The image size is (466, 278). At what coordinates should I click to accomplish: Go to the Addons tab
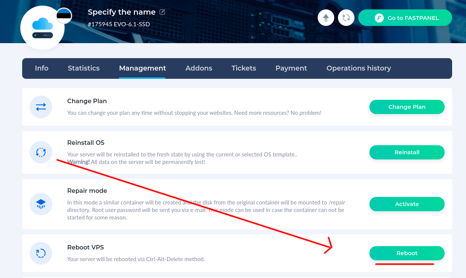[199, 68]
